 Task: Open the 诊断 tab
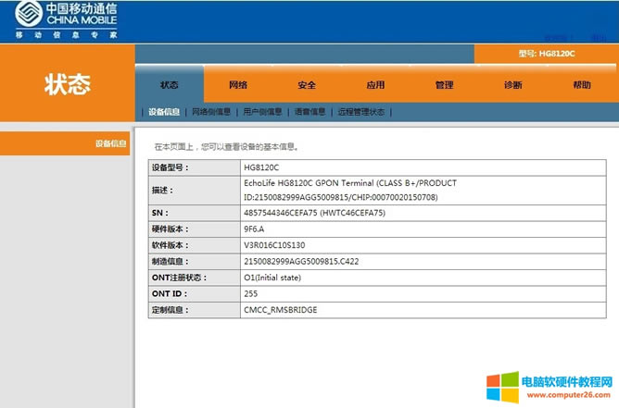(512, 85)
